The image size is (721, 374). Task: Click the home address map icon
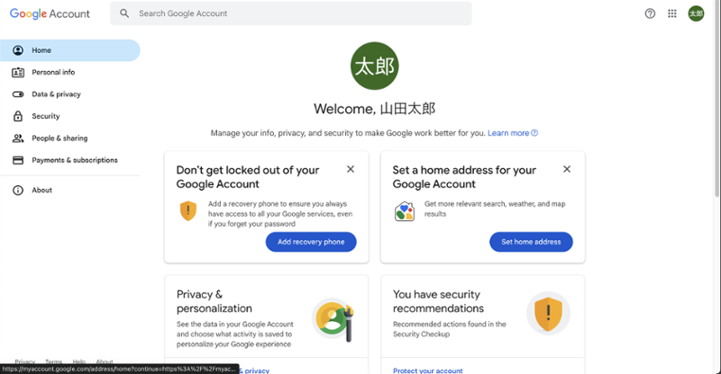[405, 211]
